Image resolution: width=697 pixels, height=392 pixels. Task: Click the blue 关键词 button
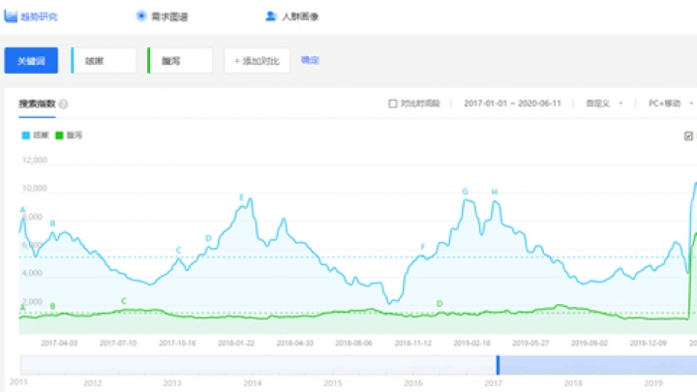click(x=32, y=61)
